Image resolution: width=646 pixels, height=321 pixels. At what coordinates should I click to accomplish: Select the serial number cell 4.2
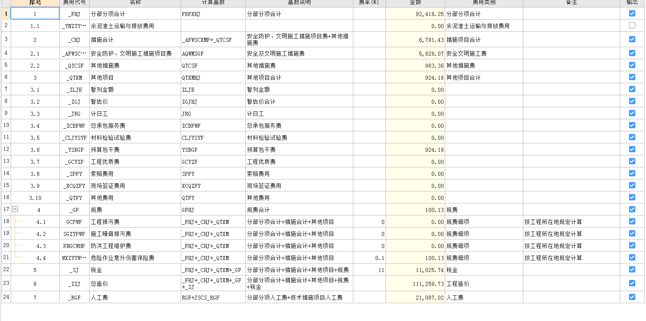pyautogui.click(x=35, y=234)
